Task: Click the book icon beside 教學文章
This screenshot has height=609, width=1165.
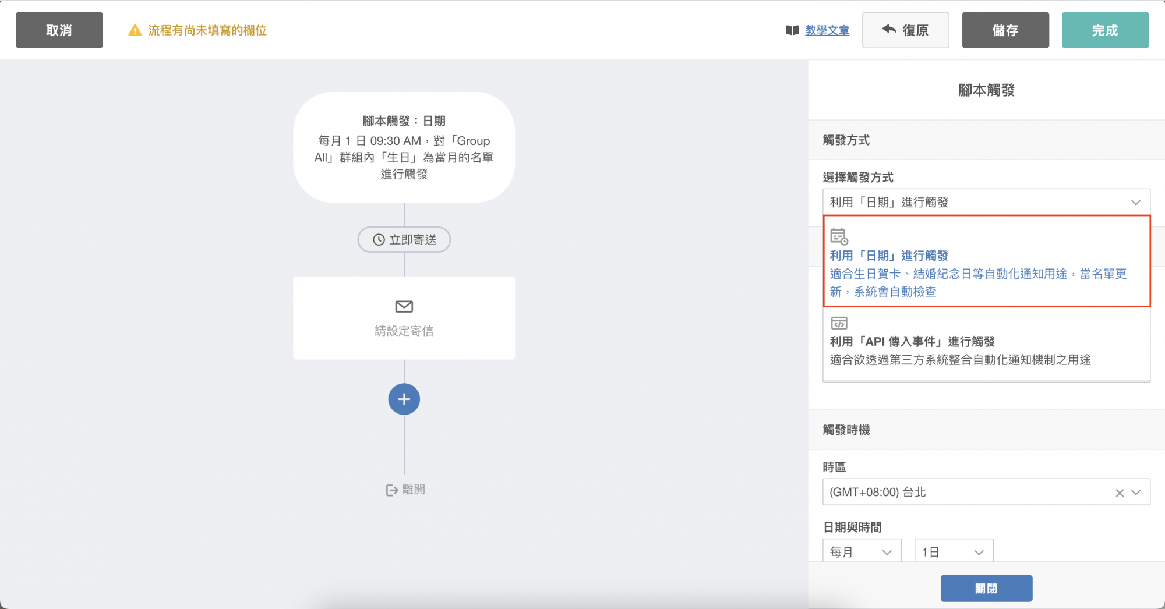Action: coord(792,30)
